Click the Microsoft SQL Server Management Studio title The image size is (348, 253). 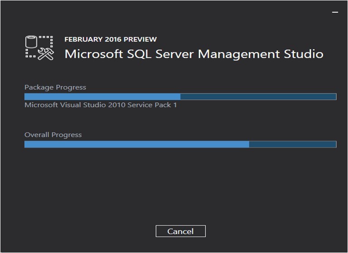coord(194,54)
